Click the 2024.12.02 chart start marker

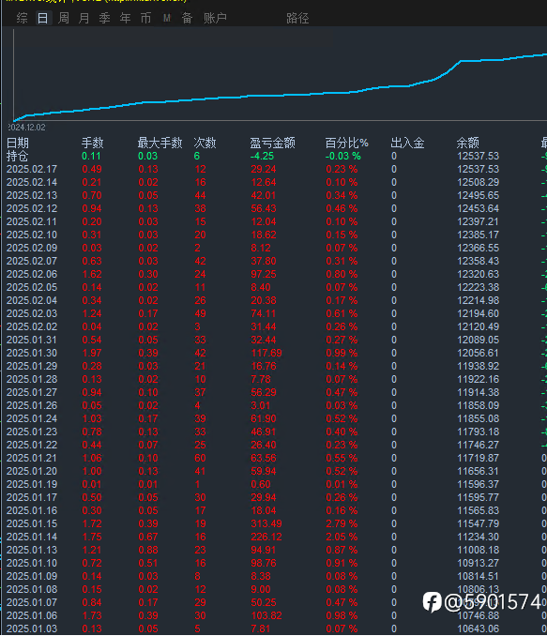(x=27, y=128)
